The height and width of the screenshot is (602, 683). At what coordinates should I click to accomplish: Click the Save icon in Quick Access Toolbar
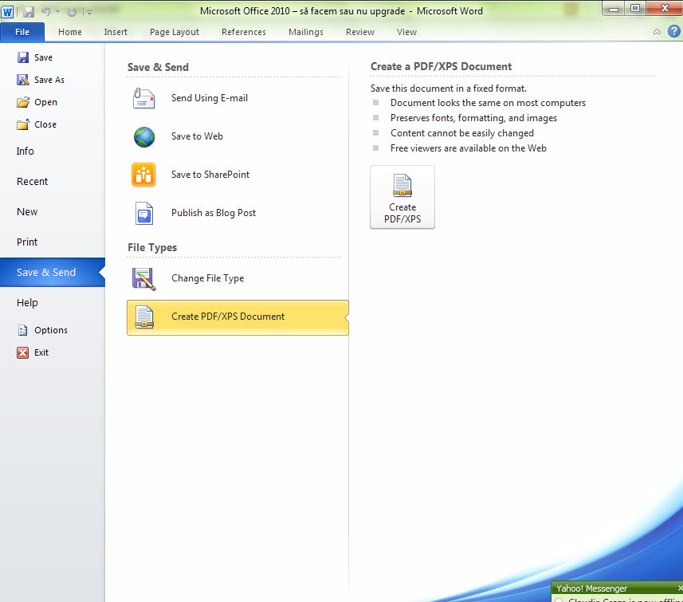click(x=29, y=12)
